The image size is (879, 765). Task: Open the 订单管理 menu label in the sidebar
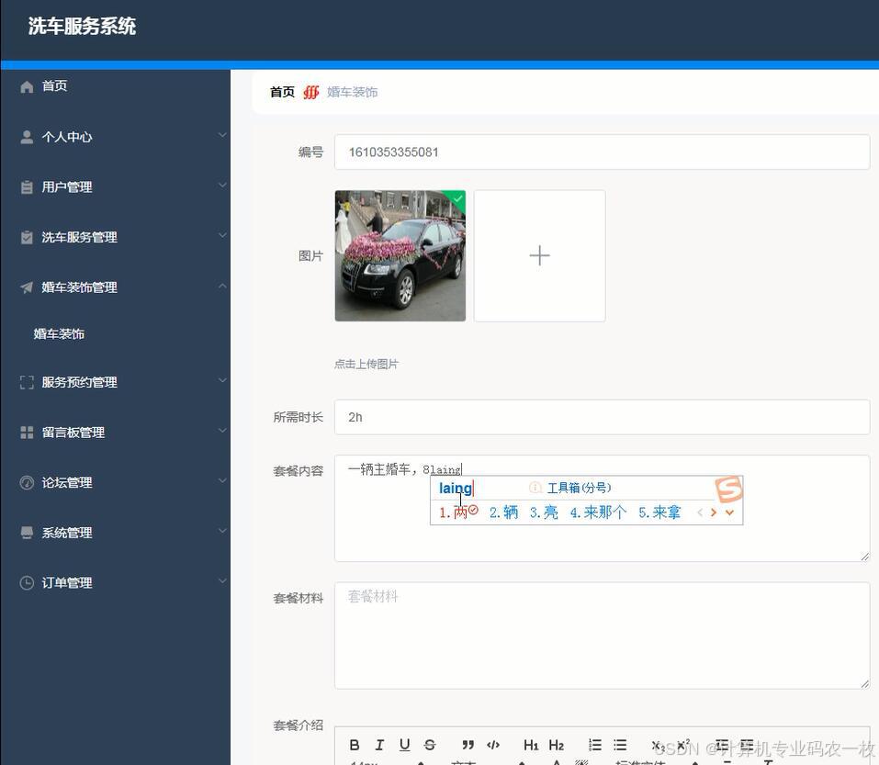(67, 583)
